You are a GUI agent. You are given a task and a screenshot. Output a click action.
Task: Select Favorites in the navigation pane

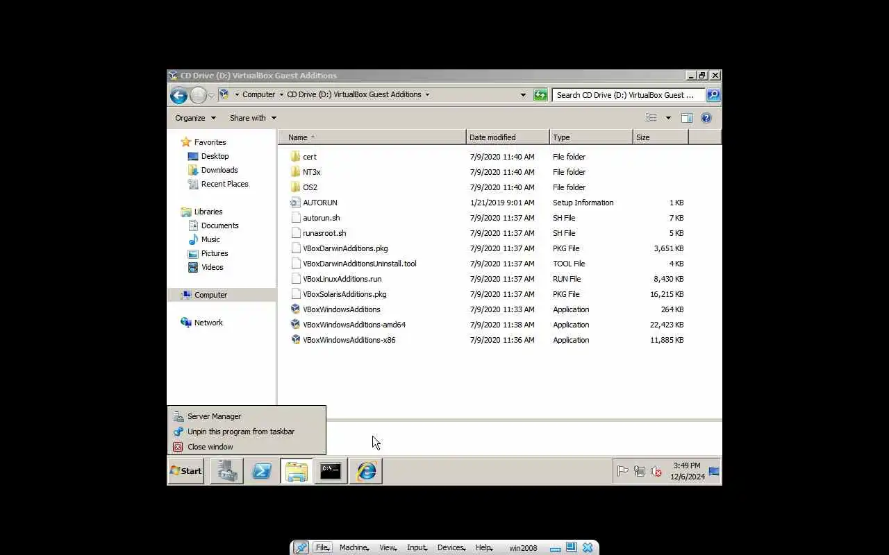[x=210, y=142]
